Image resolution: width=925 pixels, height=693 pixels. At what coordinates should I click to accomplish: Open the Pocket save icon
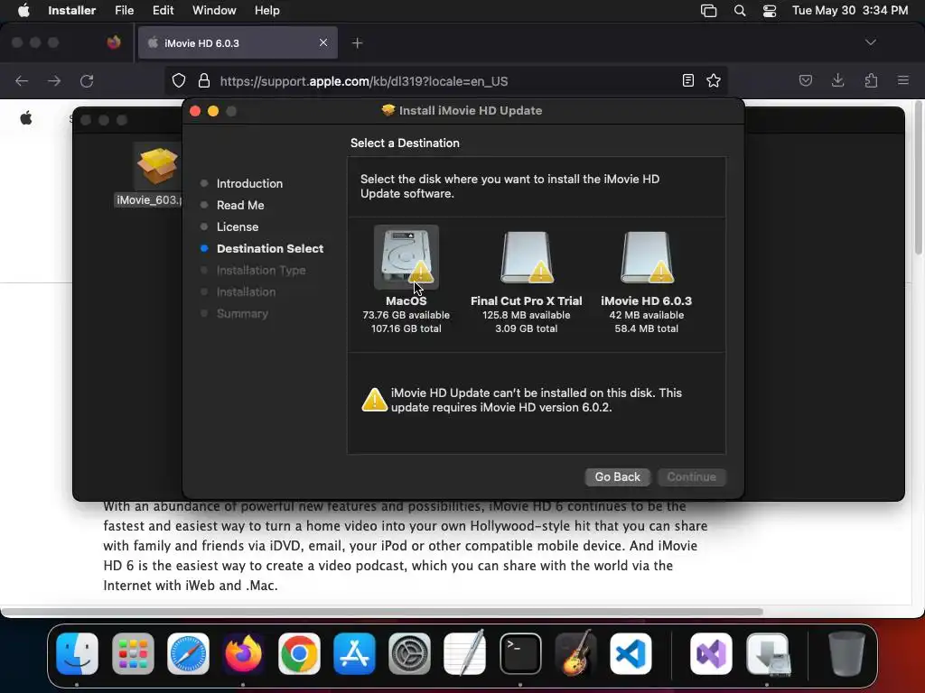click(805, 80)
